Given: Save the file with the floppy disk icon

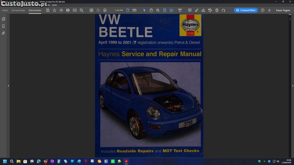Looking at the screenshot, I should pos(48,10).
